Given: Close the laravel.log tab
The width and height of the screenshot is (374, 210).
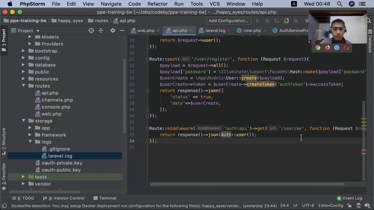Looking at the screenshot, I should (x=229, y=30).
